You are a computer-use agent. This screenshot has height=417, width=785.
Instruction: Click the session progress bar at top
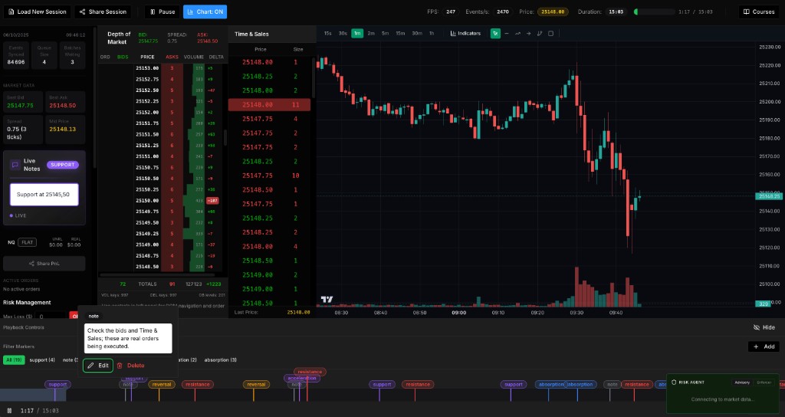point(655,11)
